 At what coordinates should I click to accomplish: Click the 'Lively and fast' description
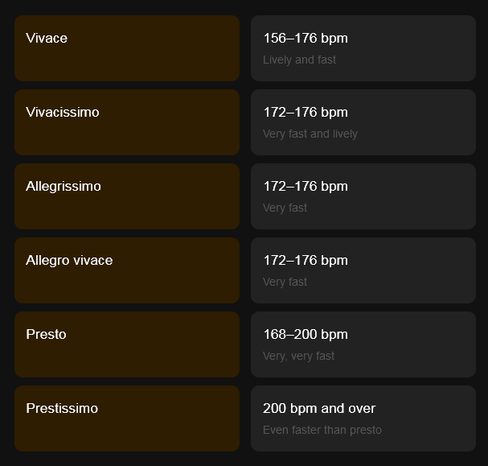(x=299, y=60)
